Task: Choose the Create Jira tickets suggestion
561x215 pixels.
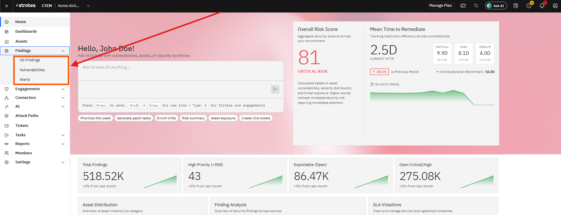Action: coord(256,118)
